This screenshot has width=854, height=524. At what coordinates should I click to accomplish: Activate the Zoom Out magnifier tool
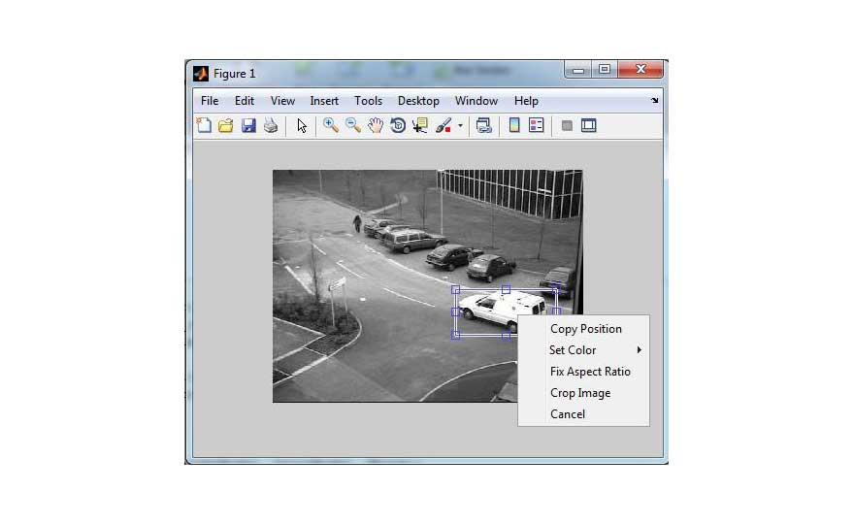click(353, 125)
